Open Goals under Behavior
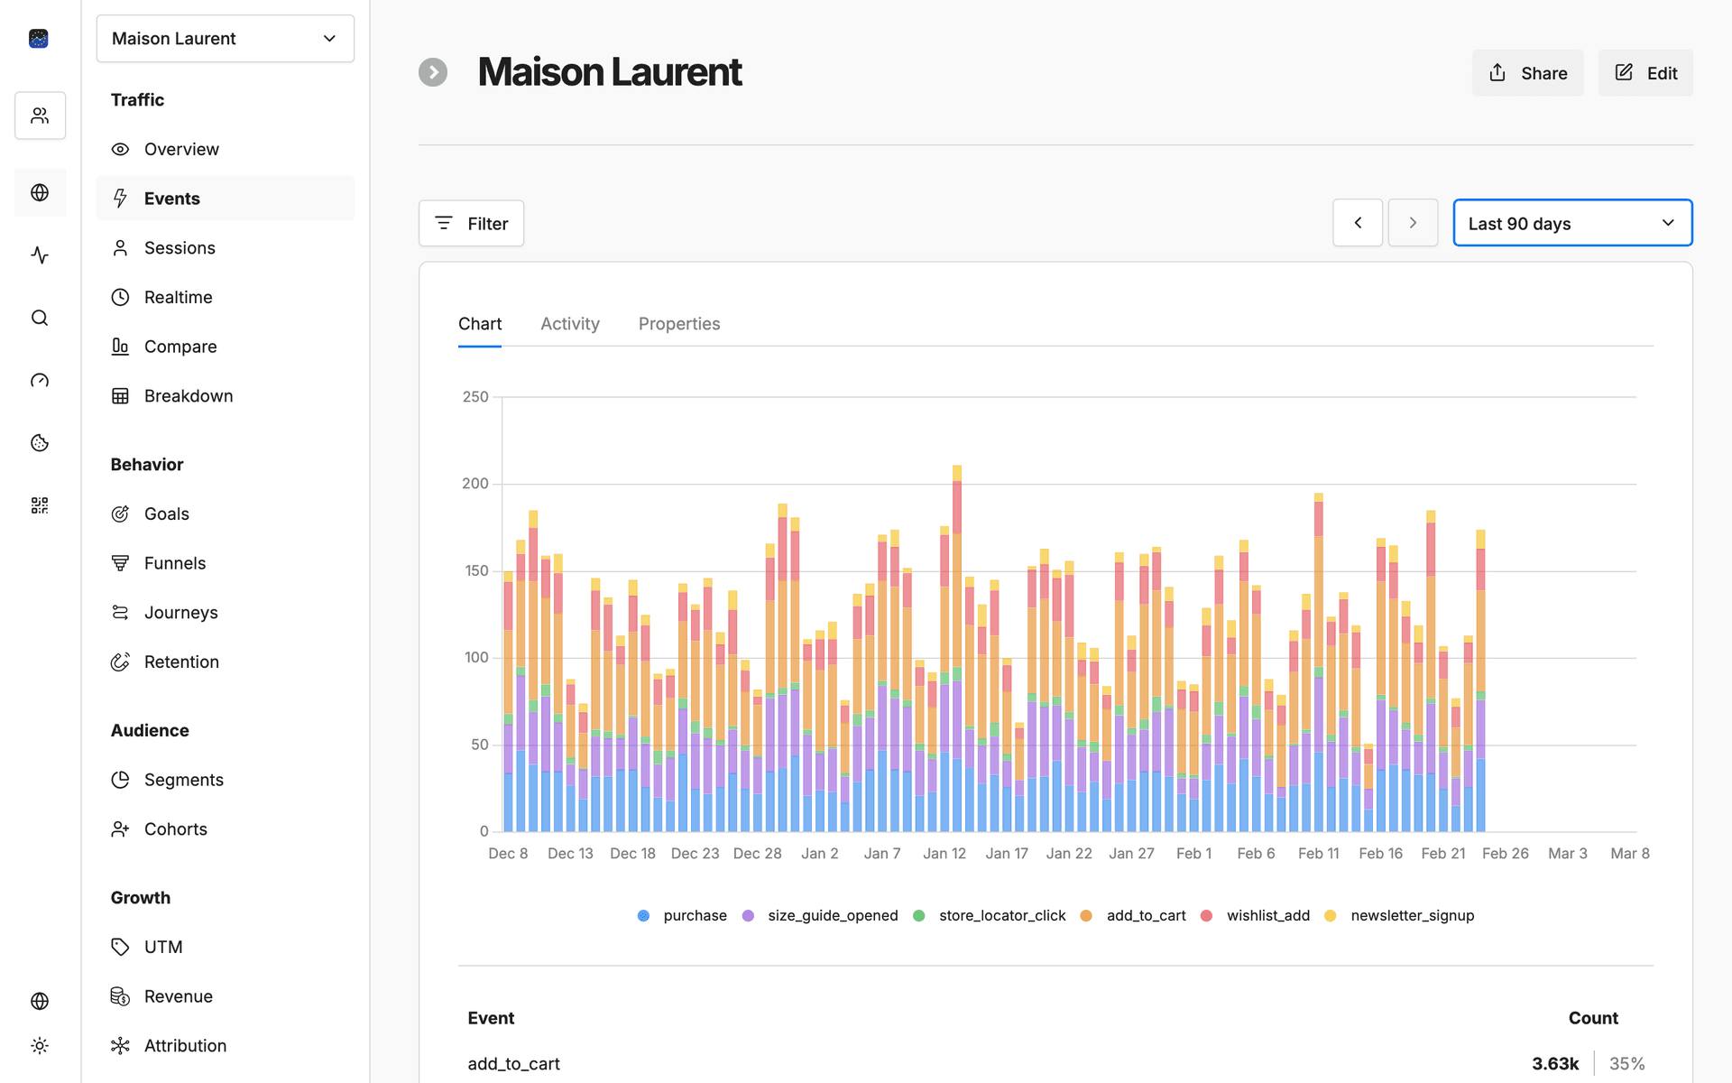 coord(226,514)
